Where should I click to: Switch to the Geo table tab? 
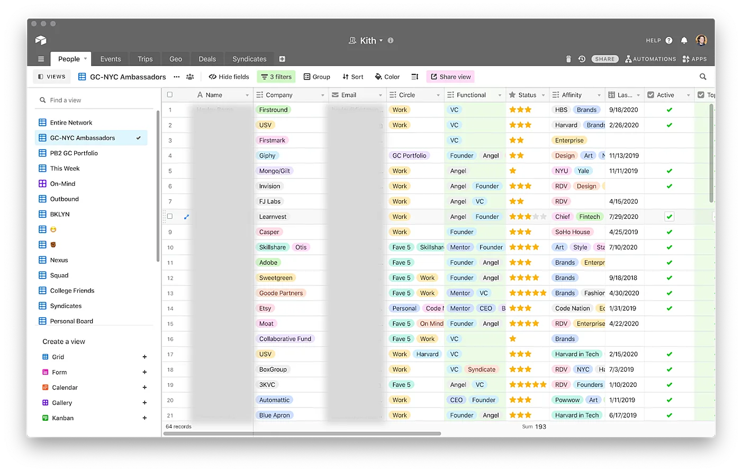[x=176, y=59]
